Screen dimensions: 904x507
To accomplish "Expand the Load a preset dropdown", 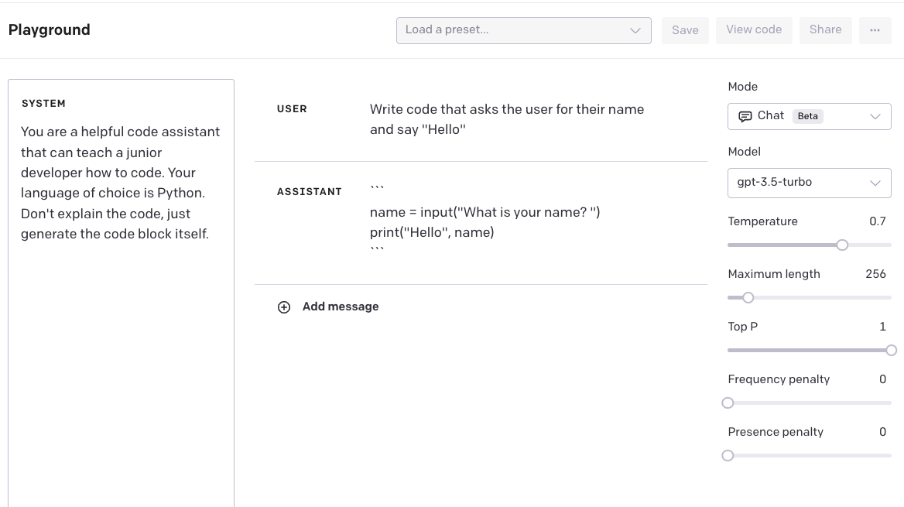I will (x=523, y=30).
